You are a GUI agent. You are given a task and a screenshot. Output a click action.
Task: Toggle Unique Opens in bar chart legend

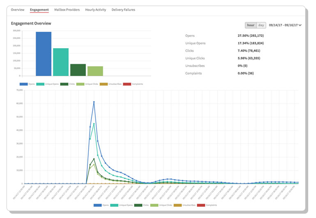click(47, 84)
